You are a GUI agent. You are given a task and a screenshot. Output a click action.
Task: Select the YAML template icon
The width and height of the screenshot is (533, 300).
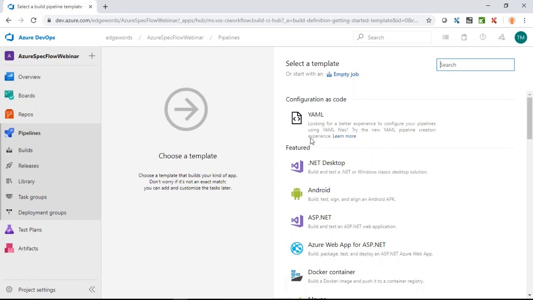point(296,118)
